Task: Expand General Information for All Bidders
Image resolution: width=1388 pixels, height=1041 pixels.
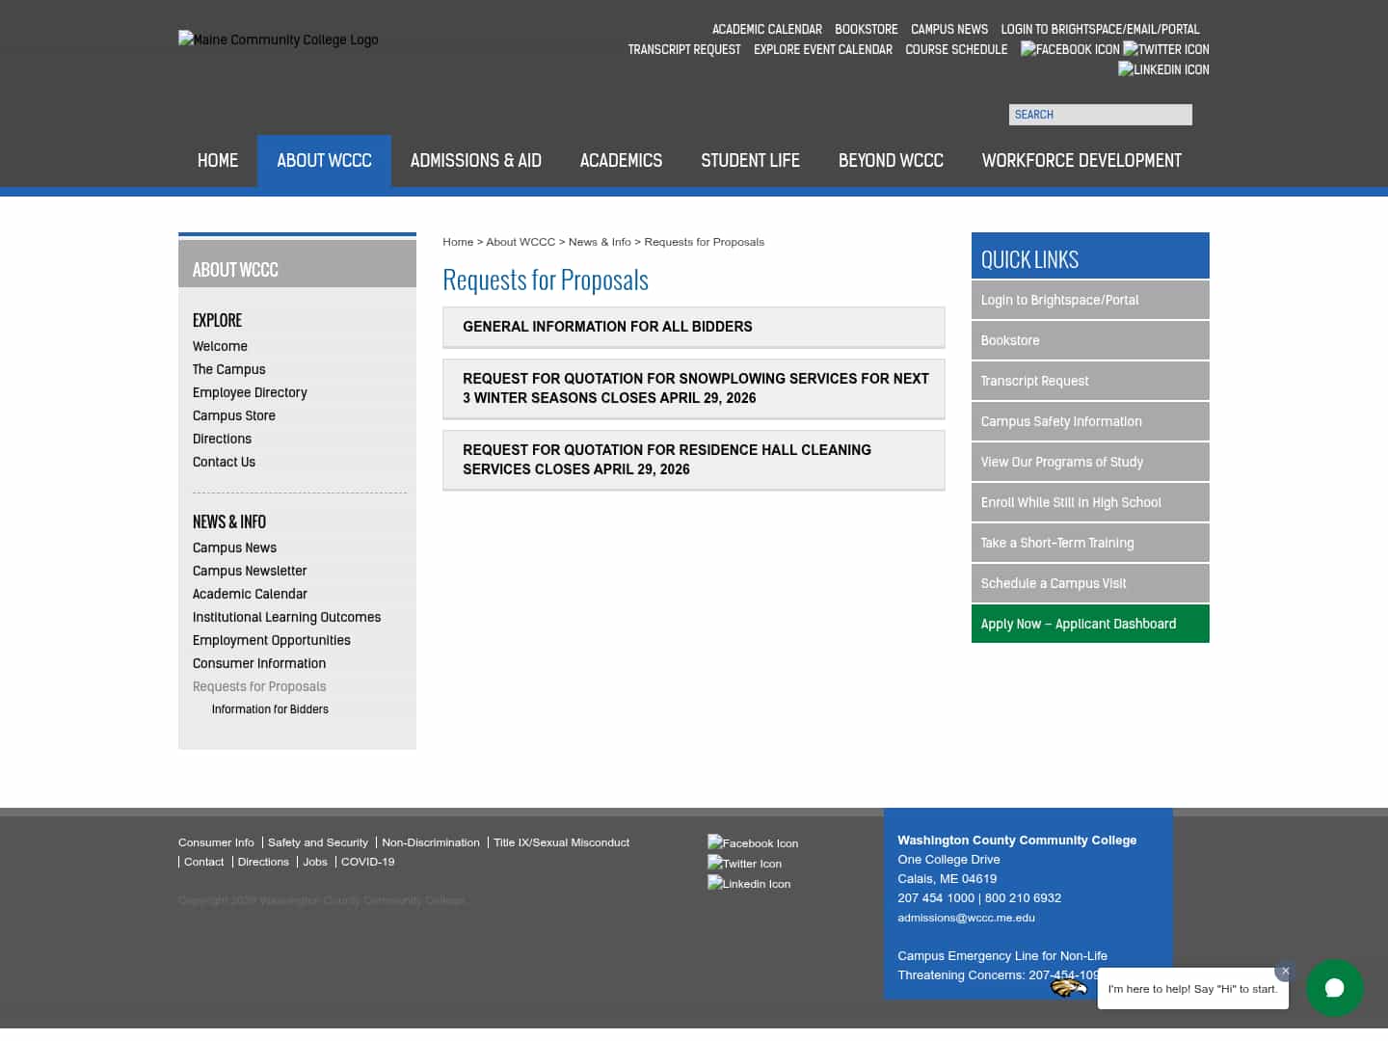Action: click(x=607, y=327)
